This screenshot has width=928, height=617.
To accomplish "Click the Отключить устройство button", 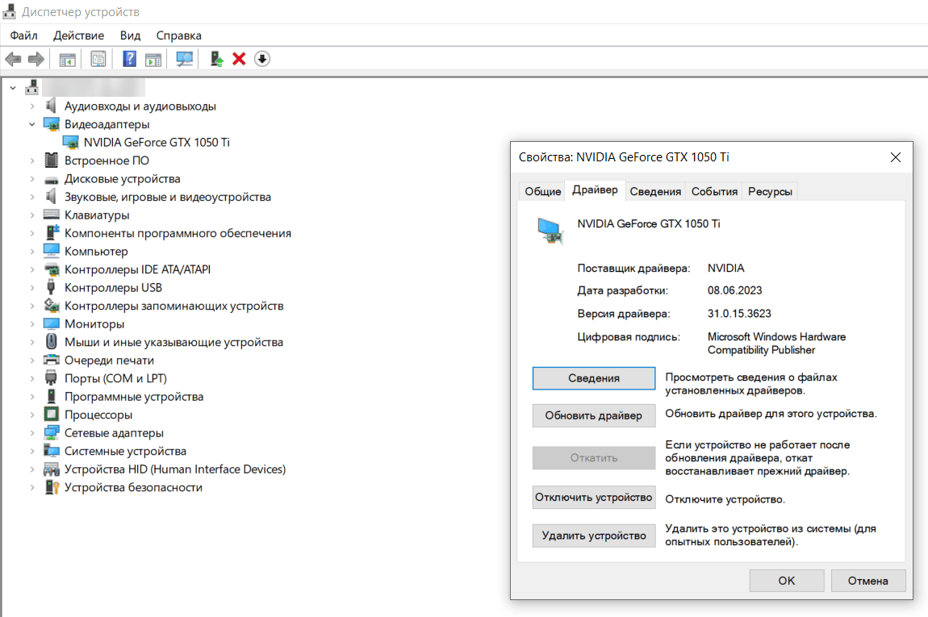I will (x=594, y=498).
